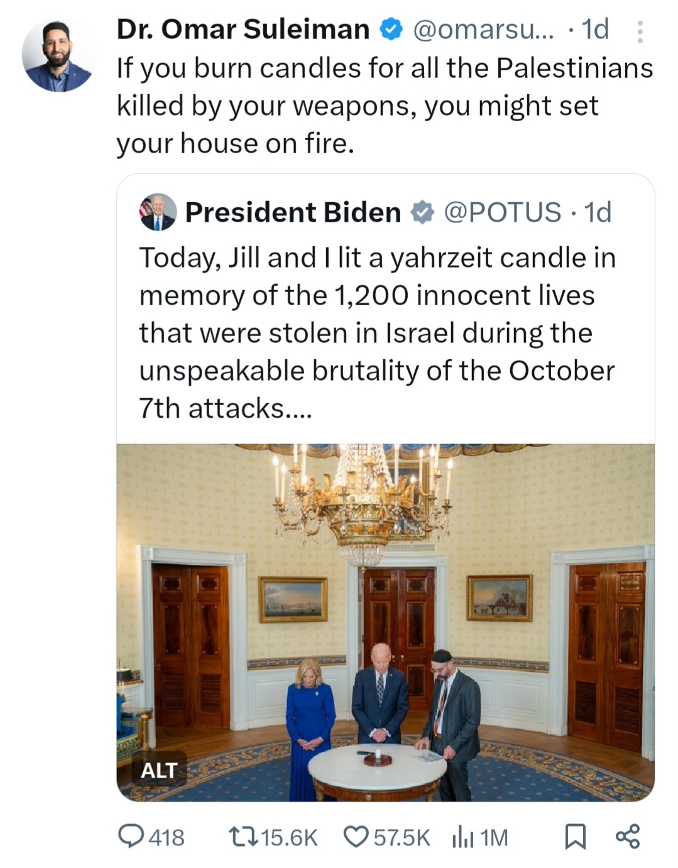This screenshot has width=678, height=868.
Task: Open view analytics bar chart icon
Action: pyautogui.click(x=462, y=837)
